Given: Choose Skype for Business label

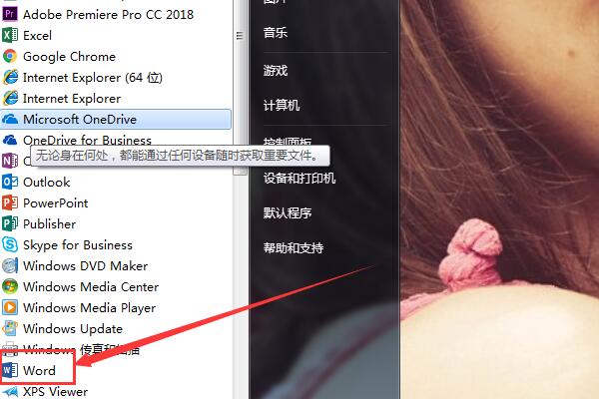Looking at the screenshot, I should 78,245.
